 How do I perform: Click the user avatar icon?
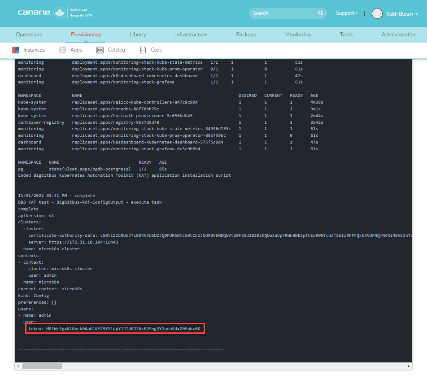pyautogui.click(x=377, y=14)
